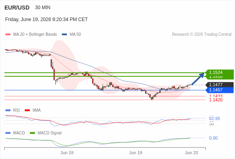The width and height of the screenshot is (235, 159).
Task: Click the MACD blue legend swatch
Action: (8, 133)
